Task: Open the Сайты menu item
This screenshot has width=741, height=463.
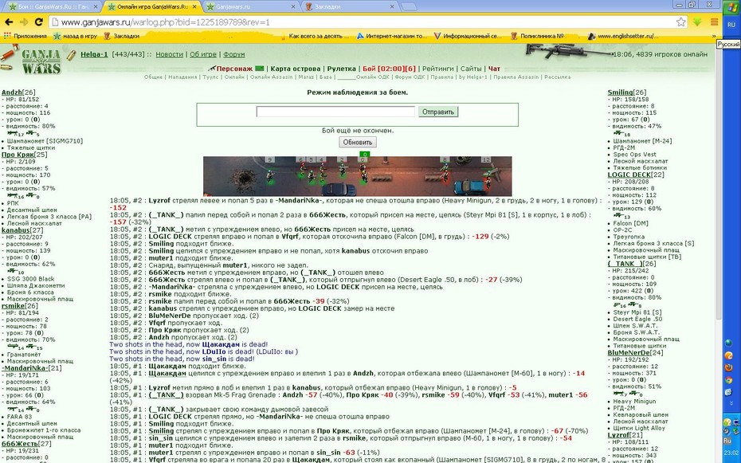Action: 471,69
